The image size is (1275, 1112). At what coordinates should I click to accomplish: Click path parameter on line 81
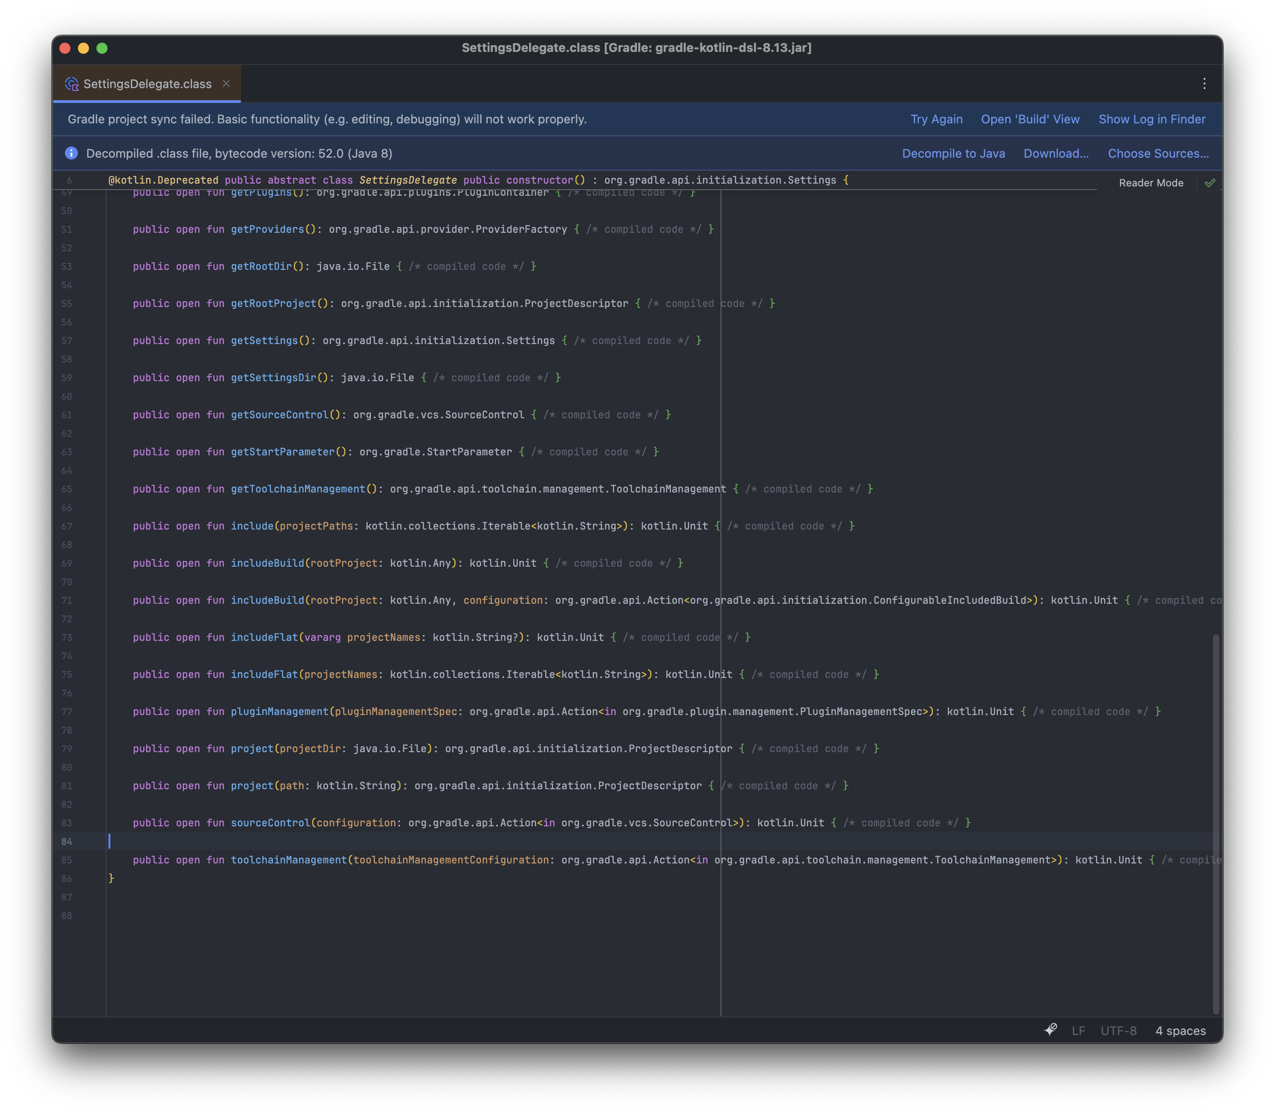292,786
